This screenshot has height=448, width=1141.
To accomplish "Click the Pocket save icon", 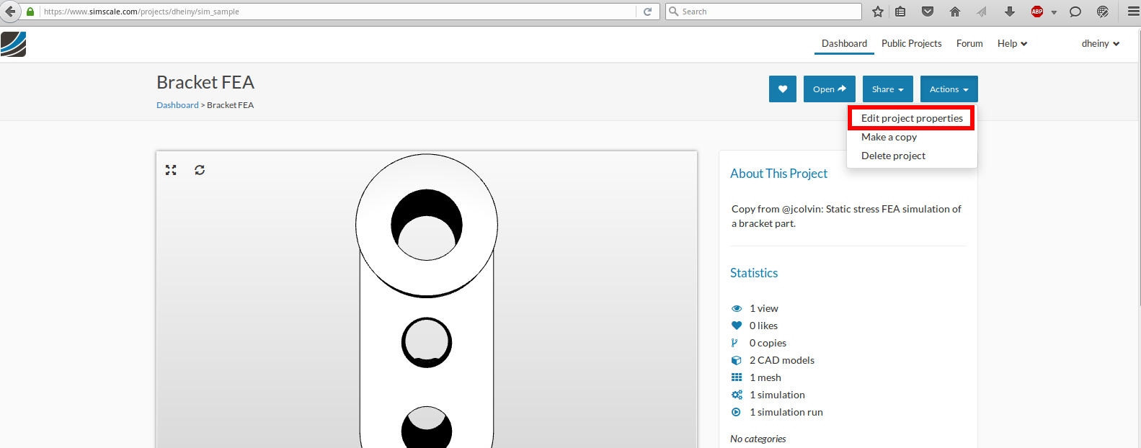I will click(x=928, y=12).
